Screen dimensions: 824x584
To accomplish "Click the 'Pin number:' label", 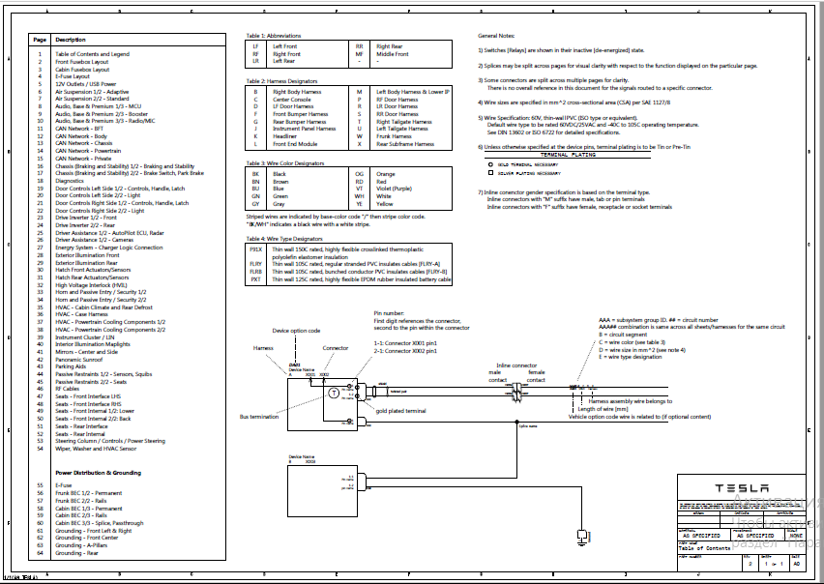I will (390, 313).
